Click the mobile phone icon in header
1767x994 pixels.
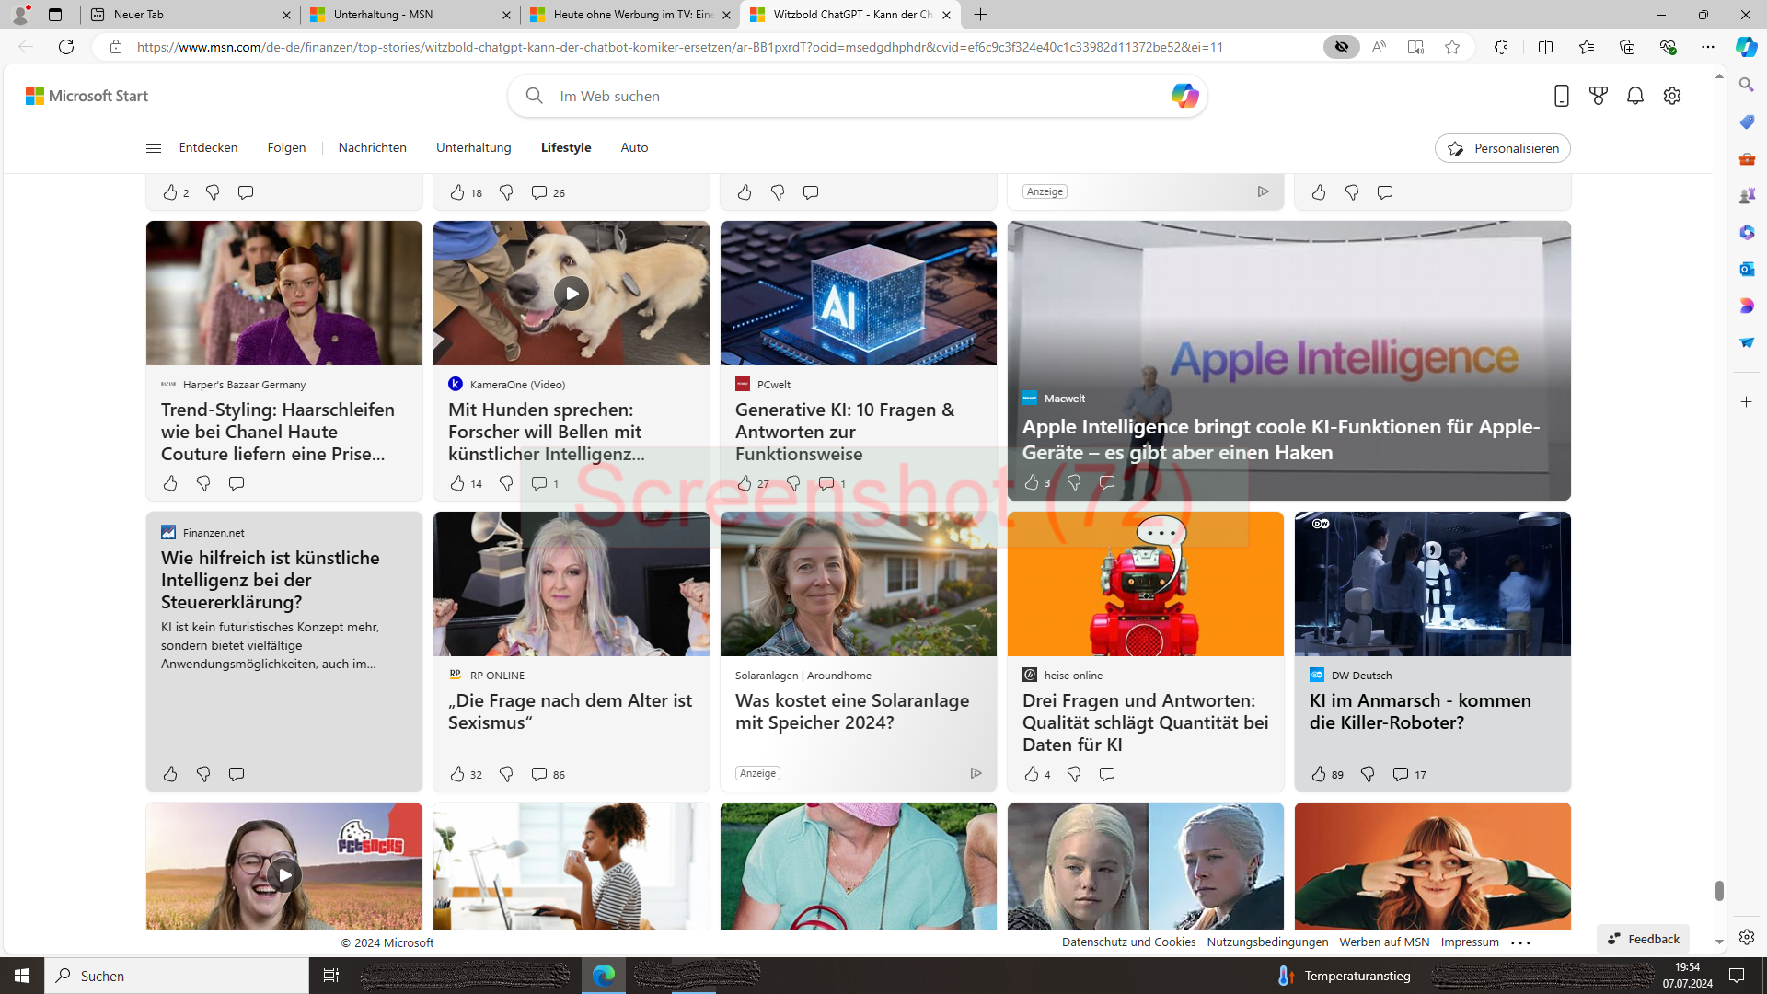pyautogui.click(x=1562, y=96)
